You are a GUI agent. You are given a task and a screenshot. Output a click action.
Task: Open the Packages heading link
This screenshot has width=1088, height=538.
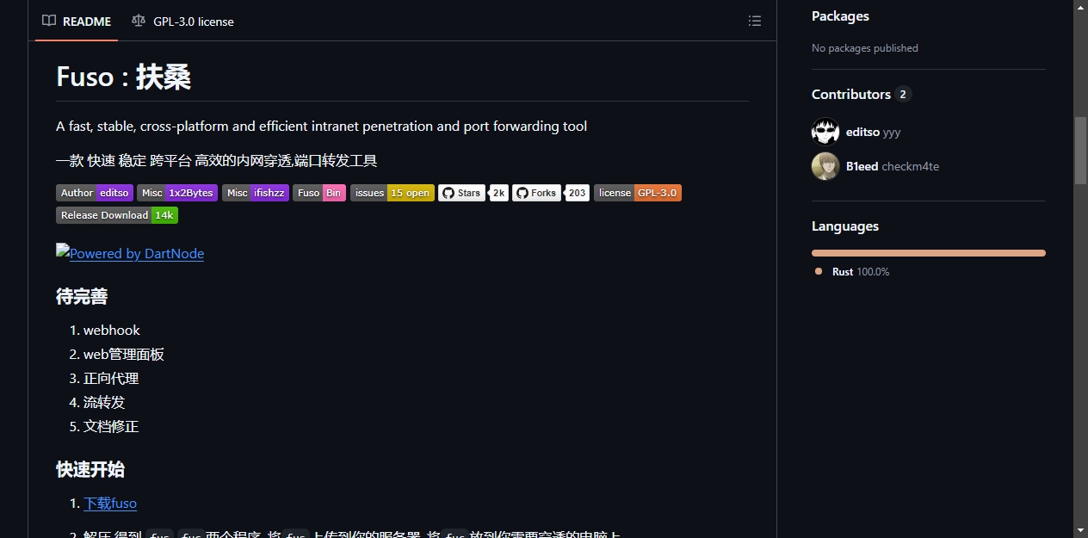tap(840, 15)
